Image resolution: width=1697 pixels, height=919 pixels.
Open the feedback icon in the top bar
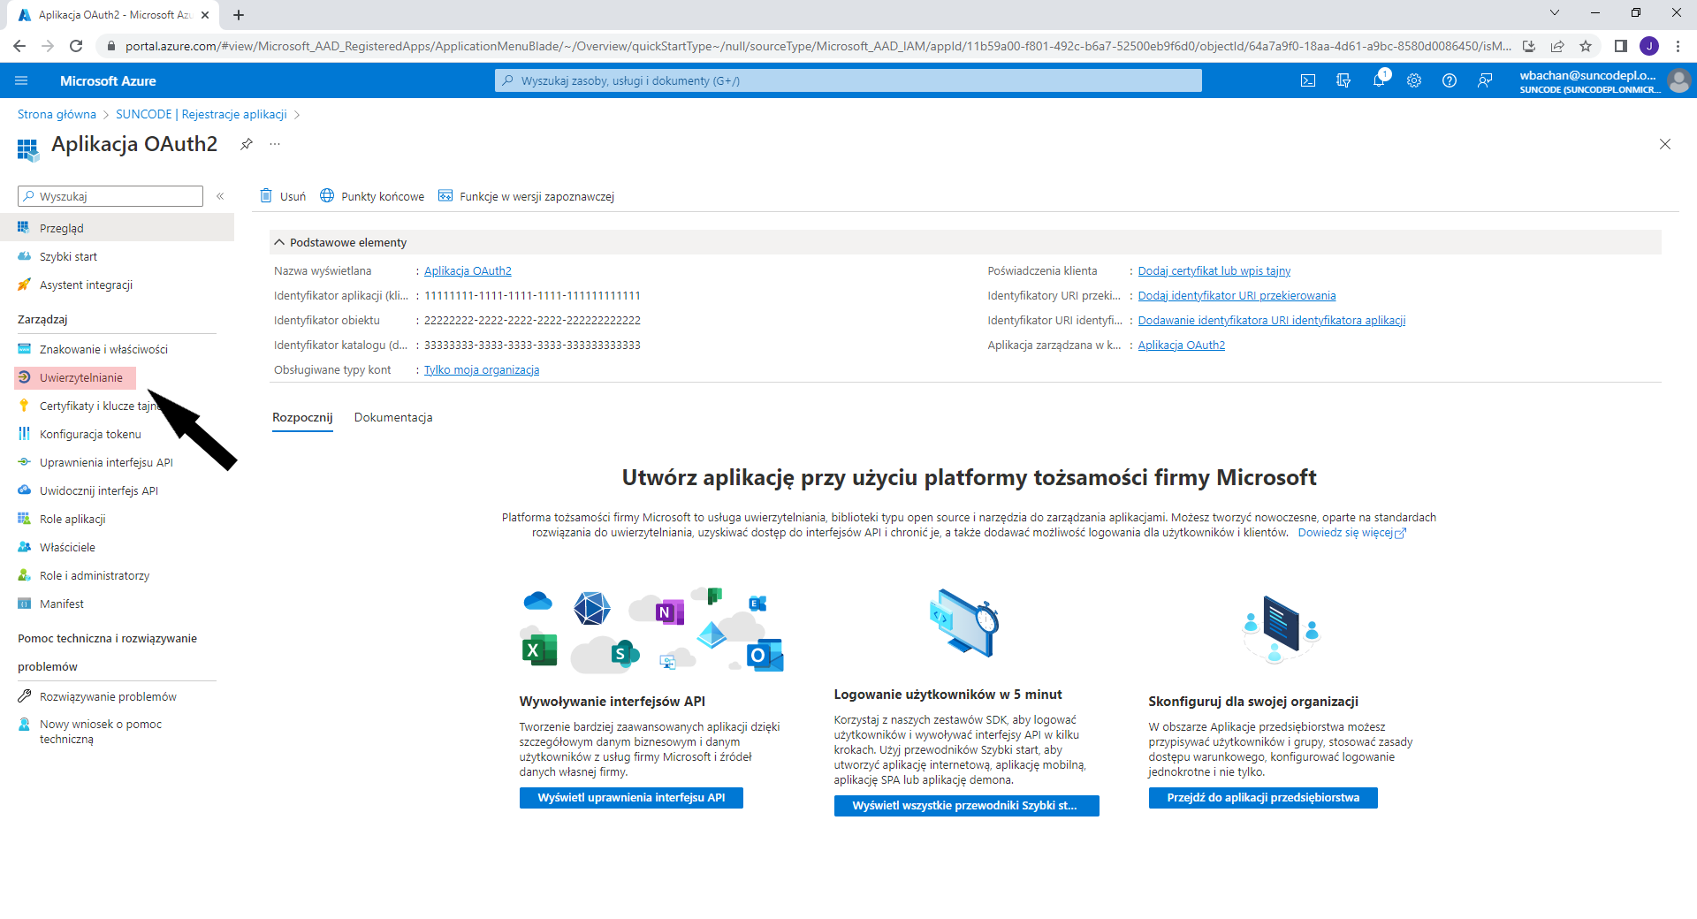point(1485,80)
